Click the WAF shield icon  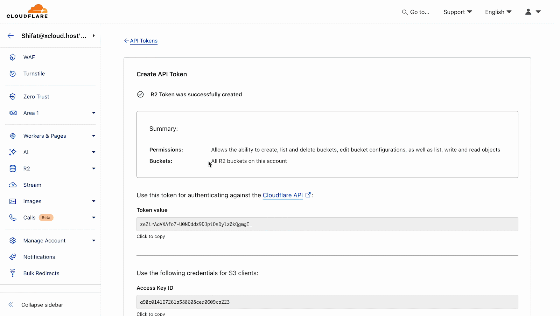13,57
